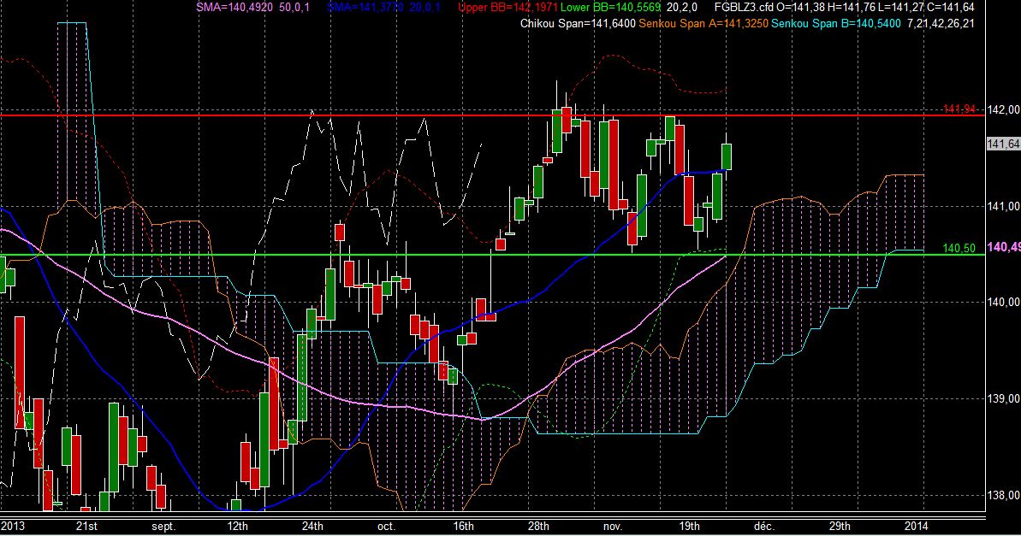Click the green 140,50 support level label
The width and height of the screenshot is (1021, 536).
tap(959, 249)
